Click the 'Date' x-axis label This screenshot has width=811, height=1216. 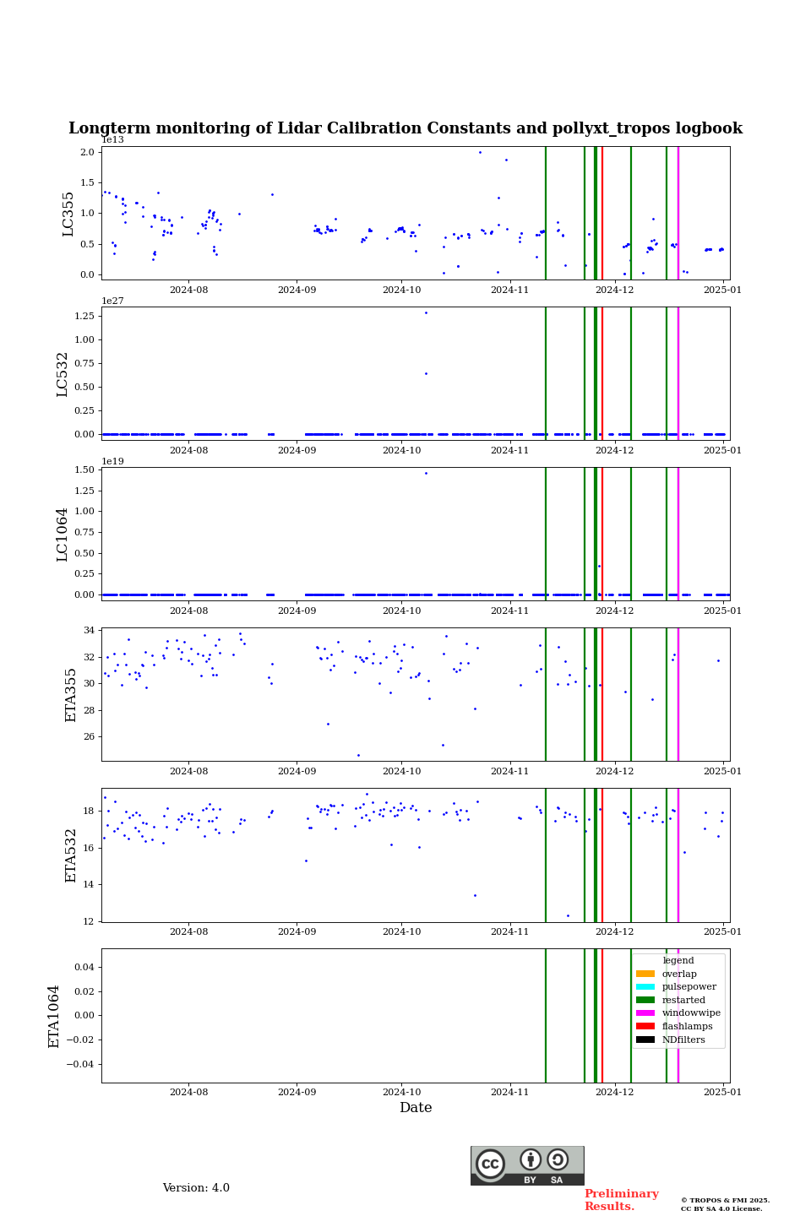[x=416, y=1108]
